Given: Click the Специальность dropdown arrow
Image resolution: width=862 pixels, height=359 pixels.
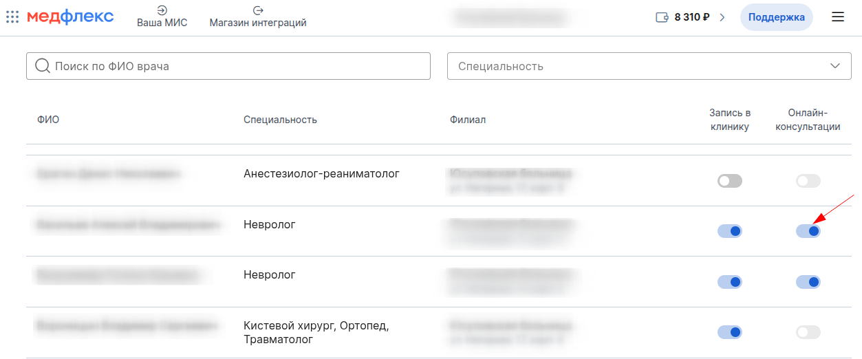Looking at the screenshot, I should [835, 66].
